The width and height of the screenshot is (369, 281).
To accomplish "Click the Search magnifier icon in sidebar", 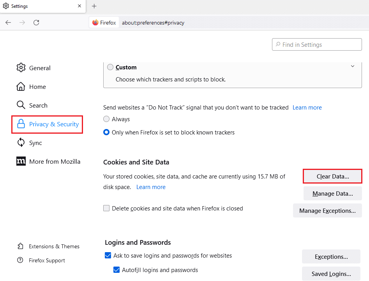I will pyautogui.click(x=21, y=105).
